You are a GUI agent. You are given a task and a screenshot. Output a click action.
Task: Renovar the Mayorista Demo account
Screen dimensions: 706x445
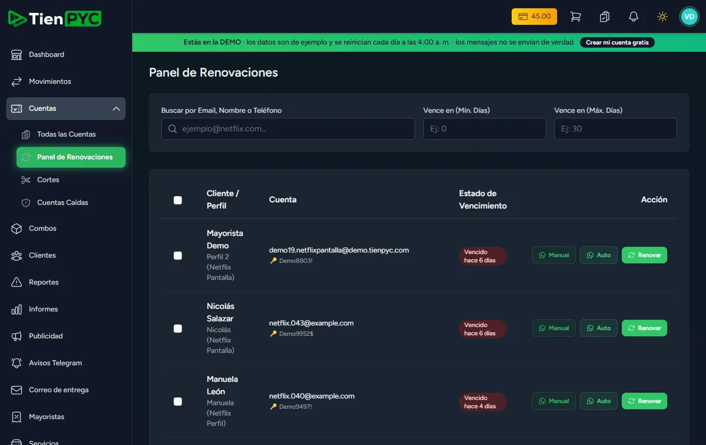point(644,255)
